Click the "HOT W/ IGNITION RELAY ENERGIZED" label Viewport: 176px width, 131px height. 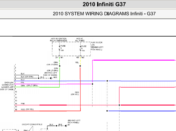coord(59,40)
